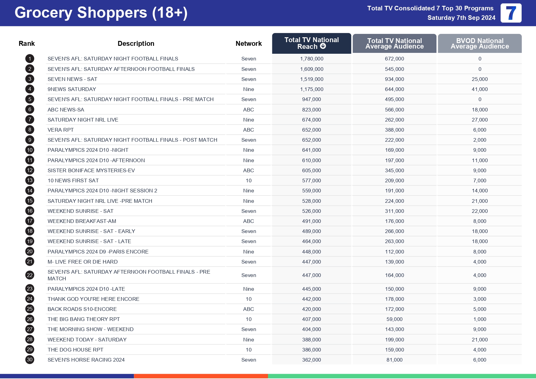Click the Rank column header
The width and height of the screenshot is (536, 379).
tap(27, 44)
